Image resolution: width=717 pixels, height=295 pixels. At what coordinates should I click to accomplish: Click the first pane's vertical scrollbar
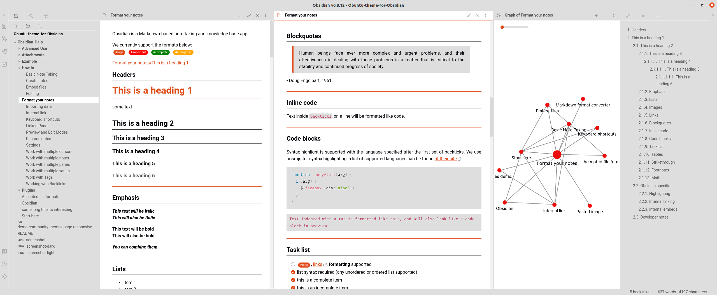point(271,39)
